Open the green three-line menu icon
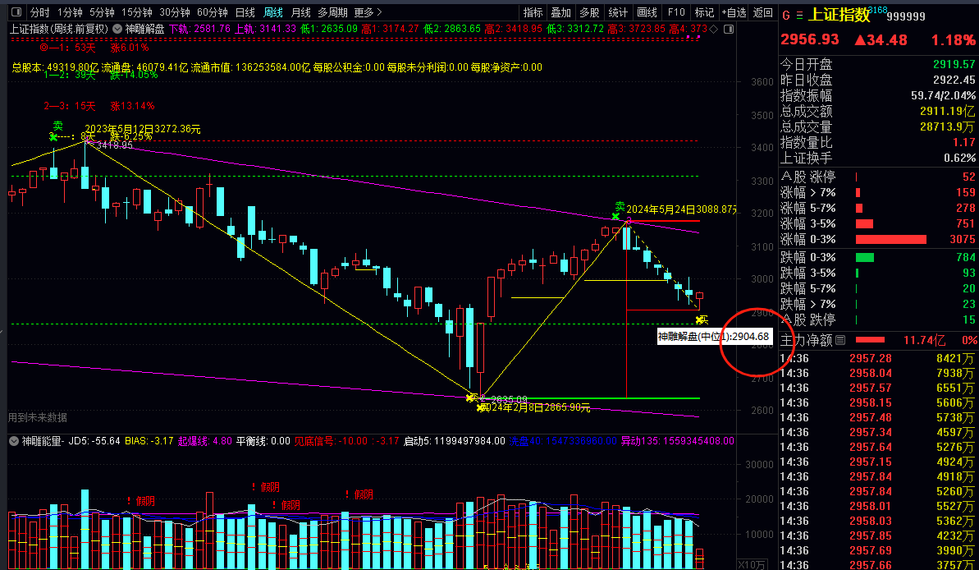979x570 pixels. 798,15
